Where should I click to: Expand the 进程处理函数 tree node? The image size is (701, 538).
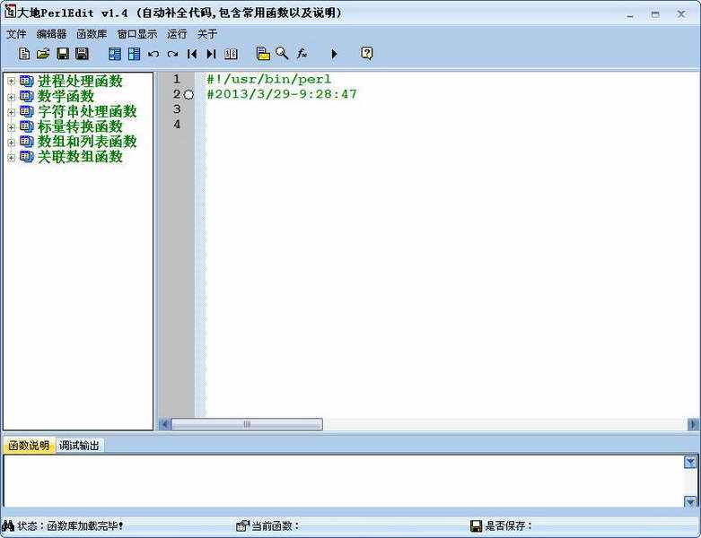(11, 82)
